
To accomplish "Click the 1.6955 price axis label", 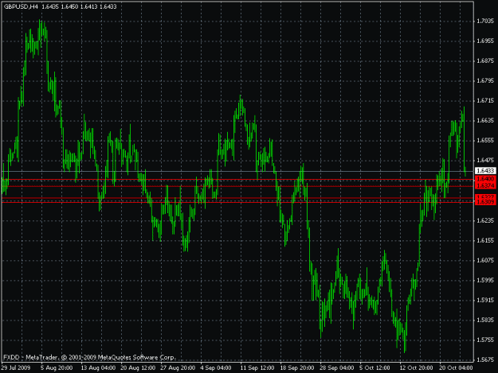I will coord(485,41).
